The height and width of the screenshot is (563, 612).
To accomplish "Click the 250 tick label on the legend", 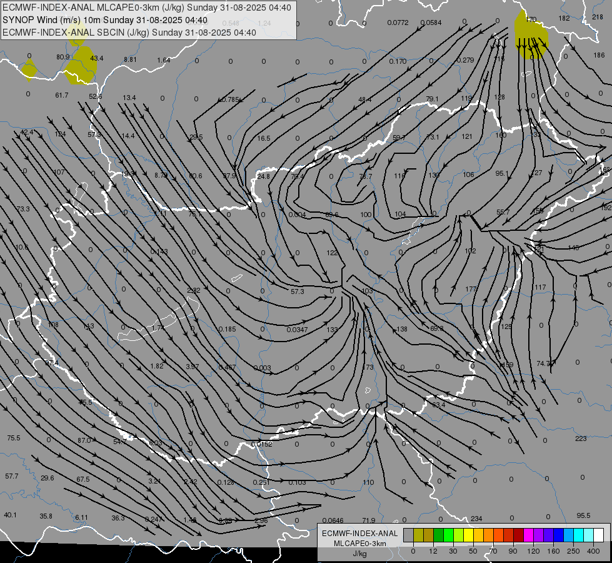I will 573,551.
